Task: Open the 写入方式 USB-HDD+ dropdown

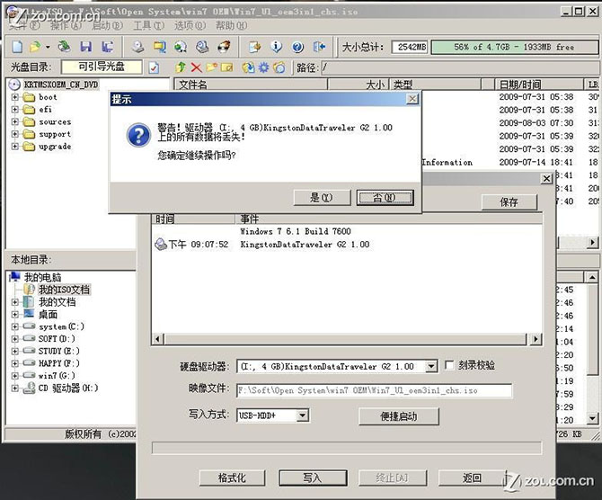Action: coord(302,415)
